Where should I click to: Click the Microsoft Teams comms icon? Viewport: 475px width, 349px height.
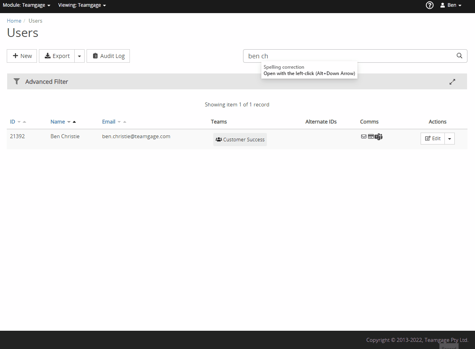pos(378,137)
